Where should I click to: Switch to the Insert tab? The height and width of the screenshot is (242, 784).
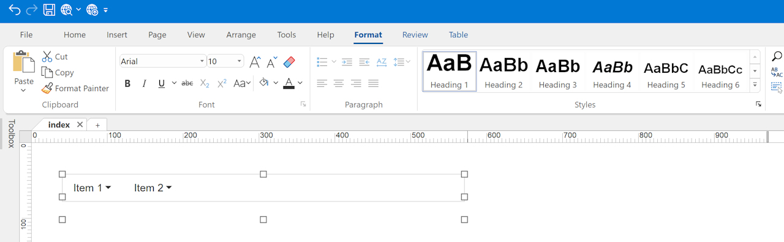click(x=117, y=35)
